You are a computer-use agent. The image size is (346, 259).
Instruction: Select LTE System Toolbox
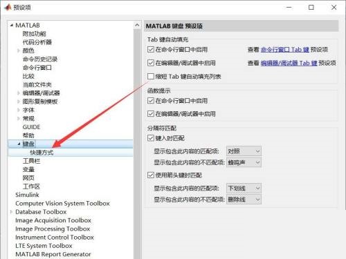[x=44, y=246]
